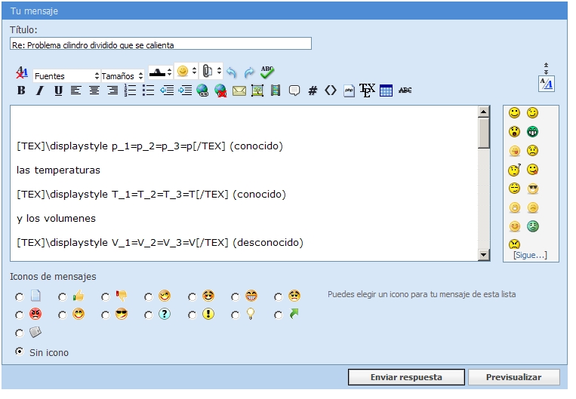Viewport: 576px width, 399px height.
Task: Click the Previsualizar button
Action: 514,377
